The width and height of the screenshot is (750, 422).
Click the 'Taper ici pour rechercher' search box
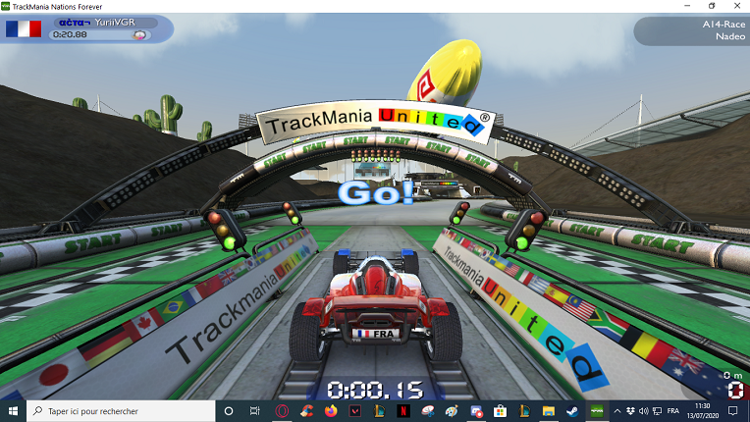click(x=118, y=411)
